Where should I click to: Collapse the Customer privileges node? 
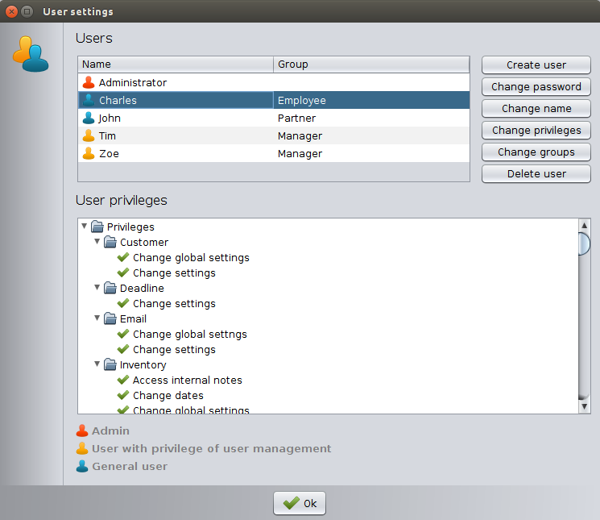click(x=97, y=242)
